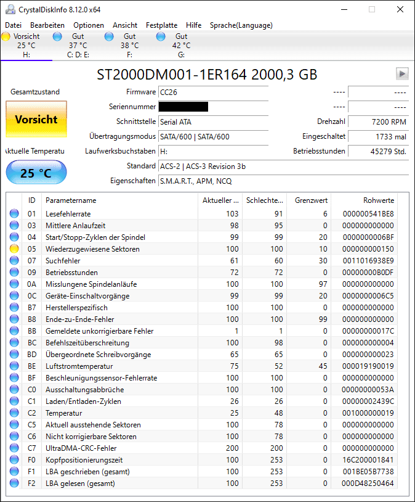Click the Rohwerte column header
This screenshot has width=415, height=502.
click(x=364, y=200)
